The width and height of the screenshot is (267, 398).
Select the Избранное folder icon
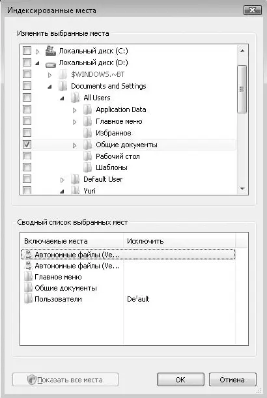[x=87, y=133]
